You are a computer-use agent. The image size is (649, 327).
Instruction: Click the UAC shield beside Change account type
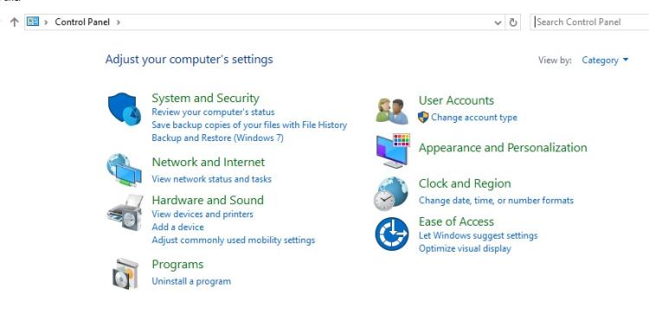pos(423,117)
